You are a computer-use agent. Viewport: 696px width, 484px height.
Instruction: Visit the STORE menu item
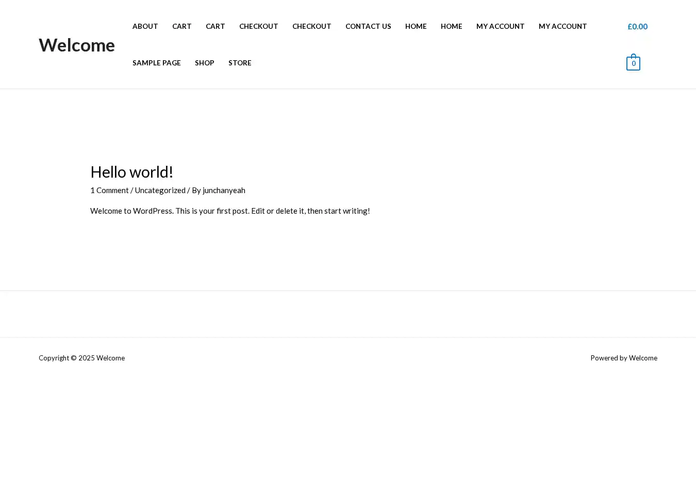click(x=240, y=63)
